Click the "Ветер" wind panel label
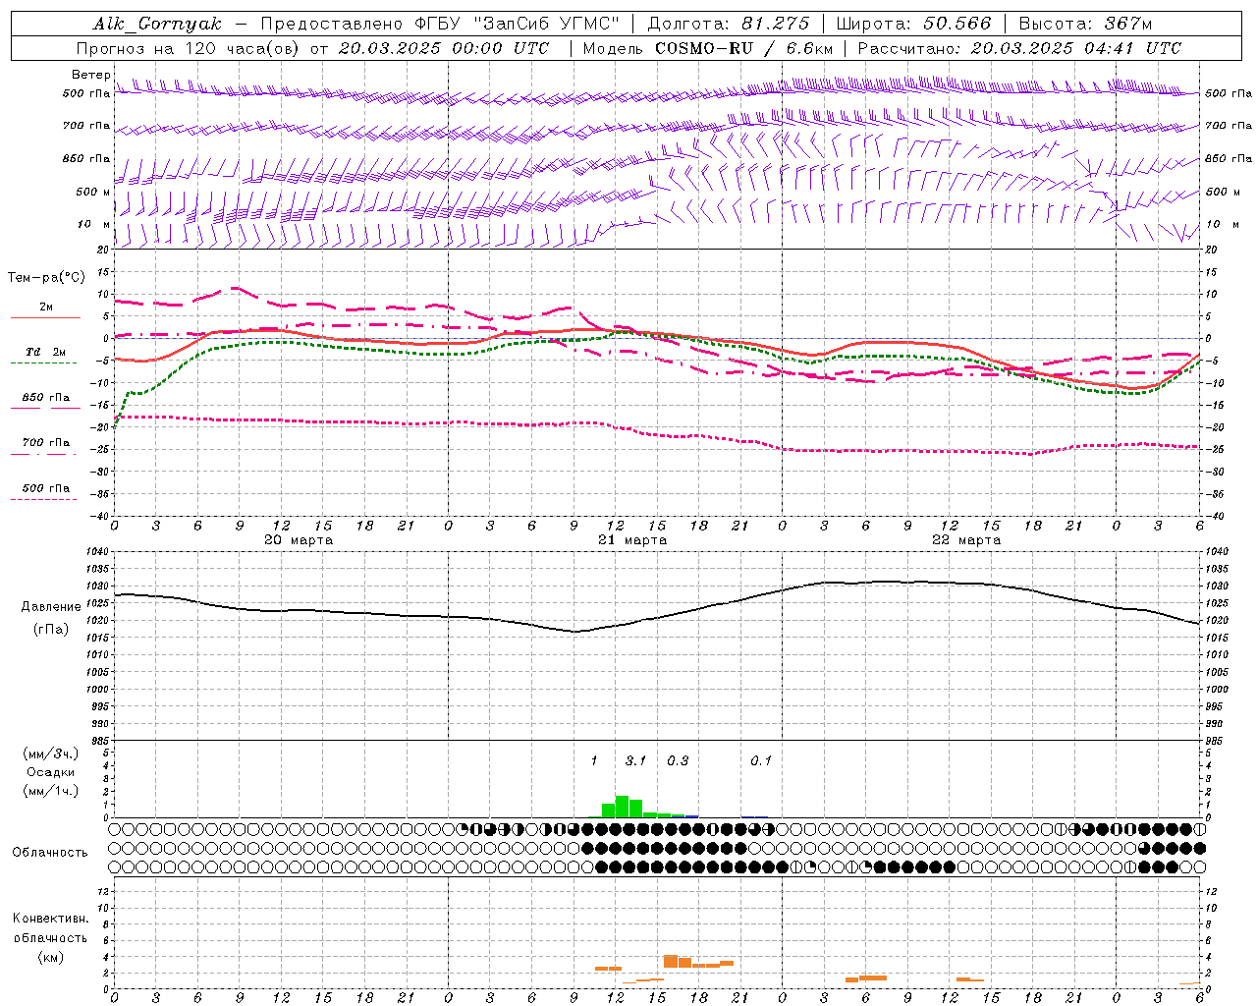The height and width of the screenshot is (1006, 1257). [90, 75]
